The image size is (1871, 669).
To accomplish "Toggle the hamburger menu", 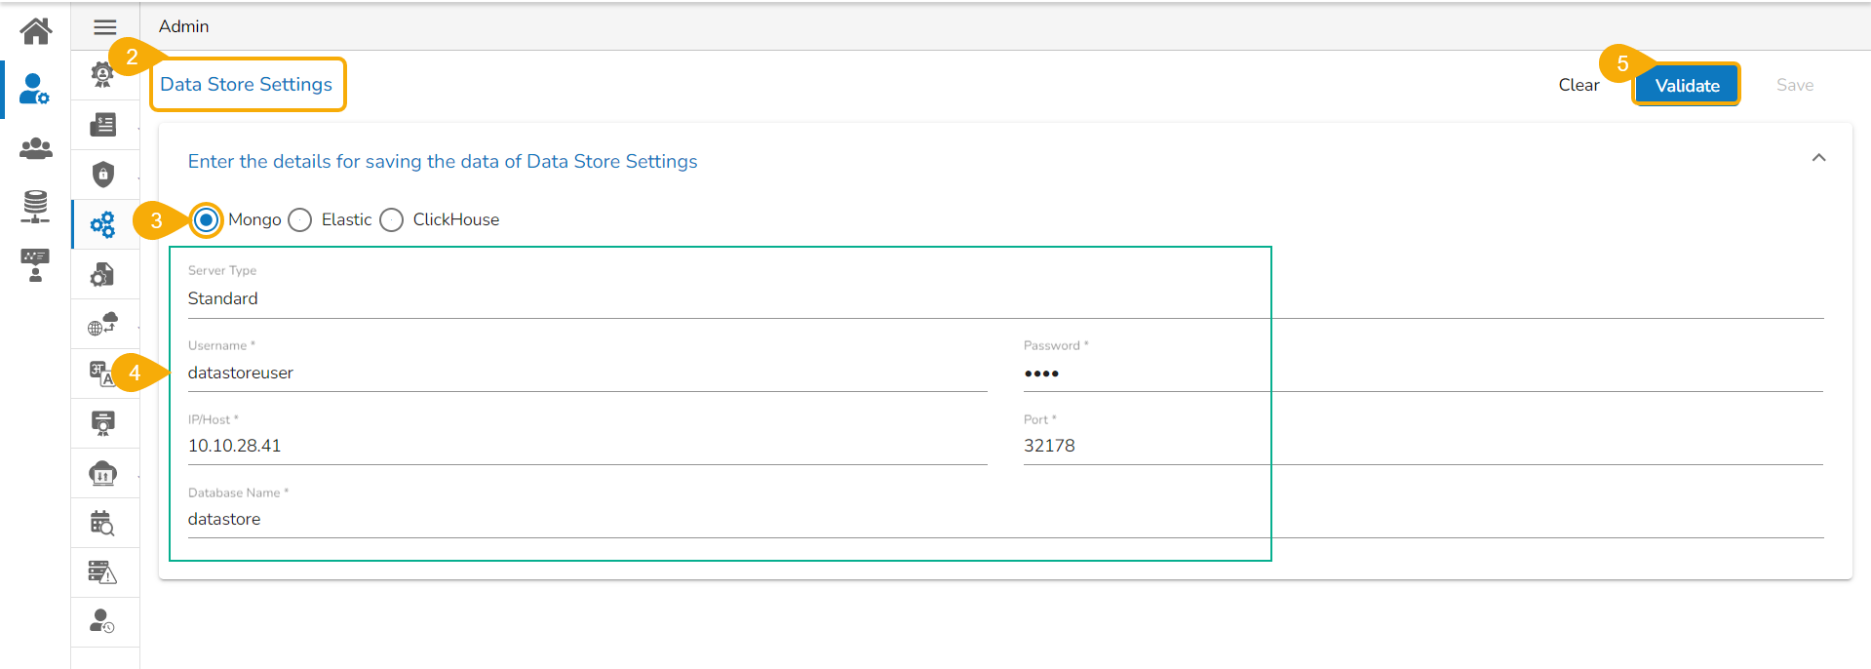I will coord(105,27).
